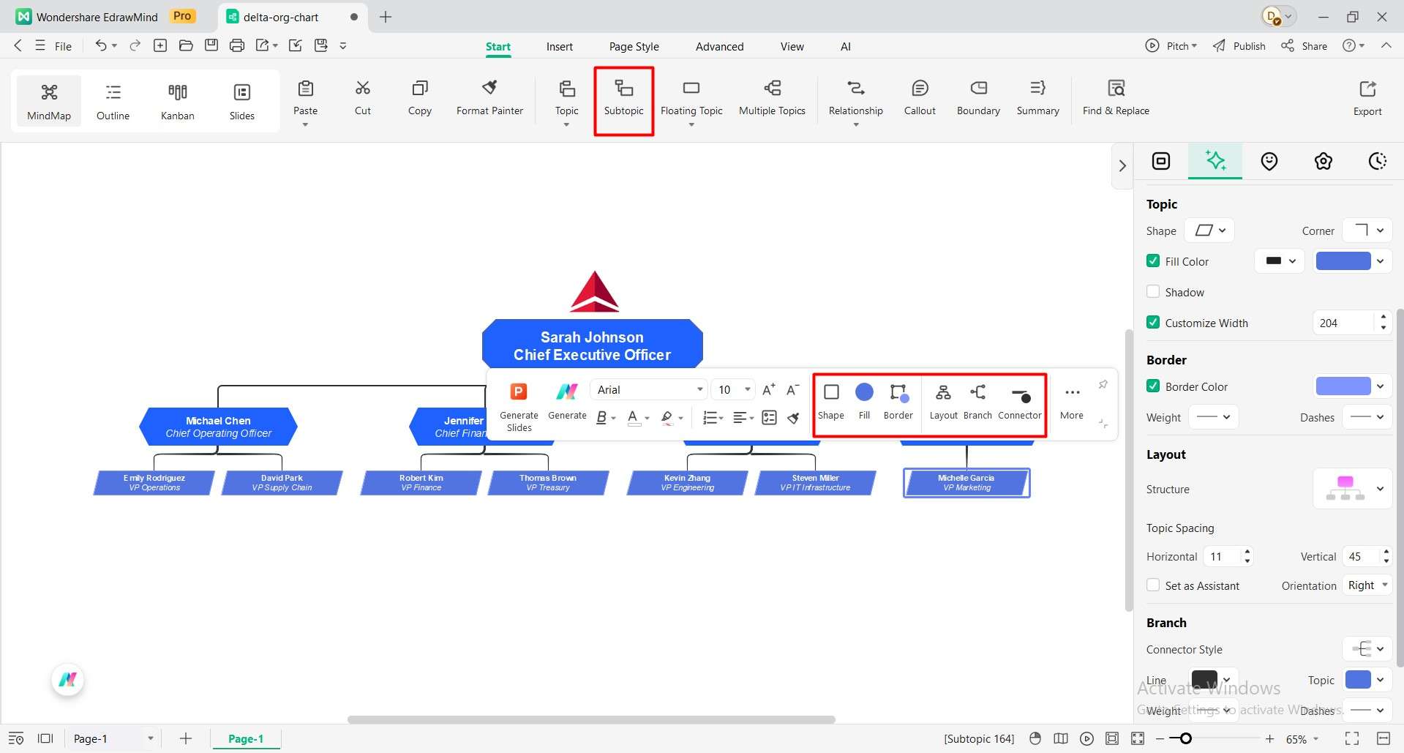Export the mind map
This screenshot has width=1404, height=753.
point(1367,98)
